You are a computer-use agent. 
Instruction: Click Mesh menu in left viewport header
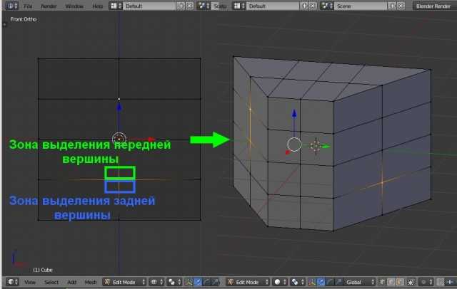[91, 282]
